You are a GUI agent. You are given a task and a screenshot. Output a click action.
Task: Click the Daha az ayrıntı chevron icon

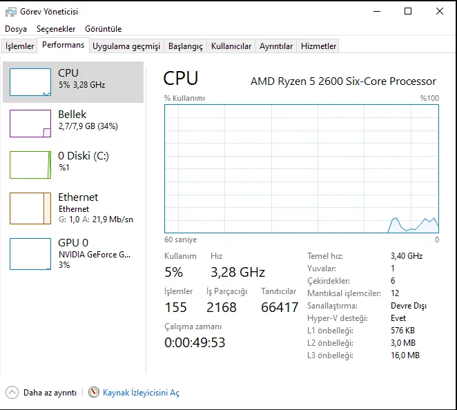click(12, 392)
